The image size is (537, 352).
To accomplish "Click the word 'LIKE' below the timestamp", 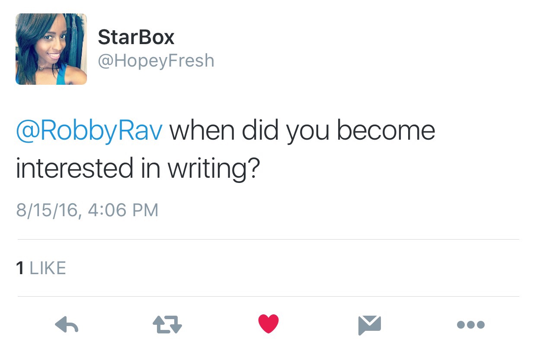I will click(48, 268).
